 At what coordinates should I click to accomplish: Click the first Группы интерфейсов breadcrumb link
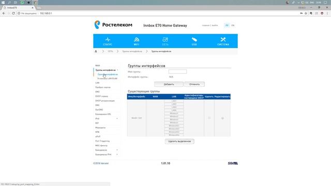click(132, 51)
